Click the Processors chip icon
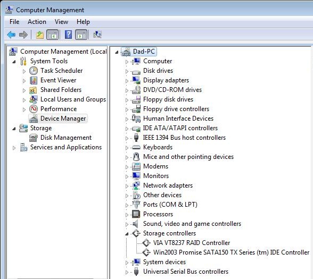Viewport: 313px width, 279px height. click(136, 214)
